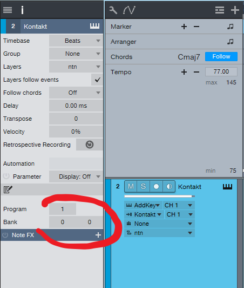Image resolution: width=244 pixels, height=288 pixels.
Task: Click the inspector info icon
Action: [x=22, y=10]
